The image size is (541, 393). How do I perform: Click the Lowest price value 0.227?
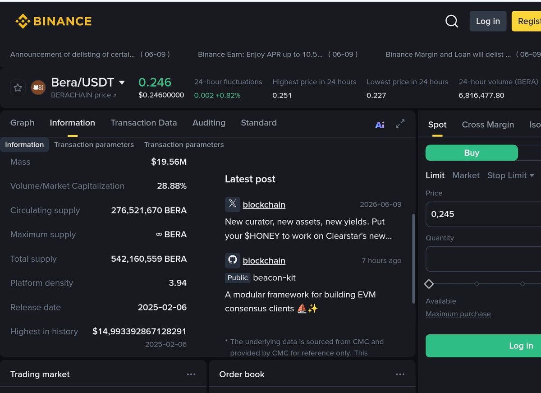(376, 95)
